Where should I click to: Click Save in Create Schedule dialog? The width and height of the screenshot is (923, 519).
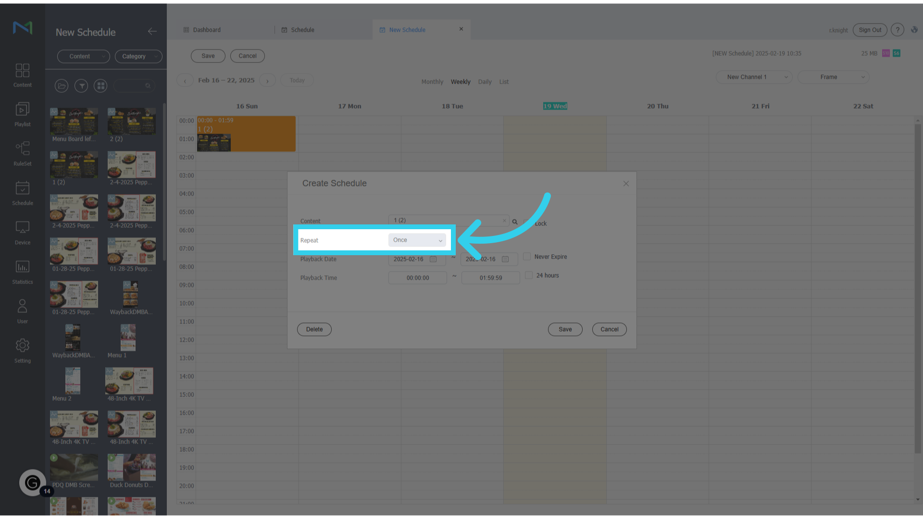click(565, 329)
